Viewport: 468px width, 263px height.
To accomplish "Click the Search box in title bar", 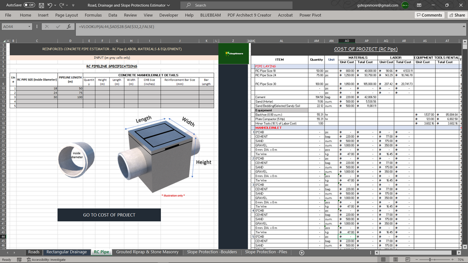I will click(236, 5).
